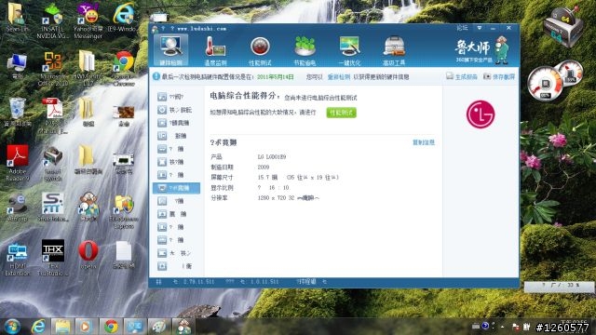Click the green performance test button
Image resolution: width=596 pixels, height=335 pixels.
(x=342, y=113)
